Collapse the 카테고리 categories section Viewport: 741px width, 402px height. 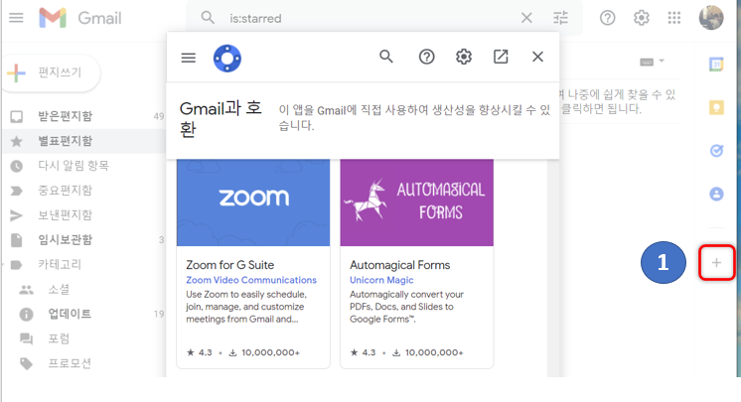(x=4, y=265)
